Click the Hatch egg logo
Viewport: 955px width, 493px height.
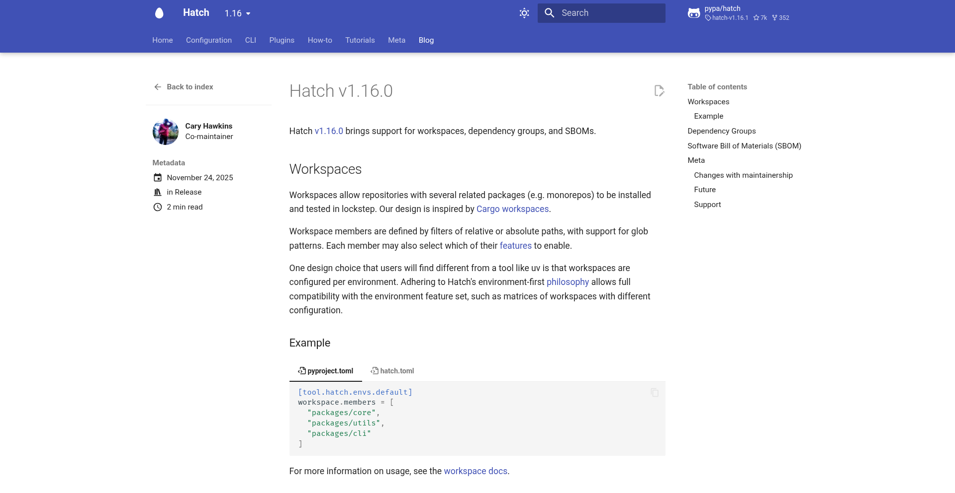(159, 13)
